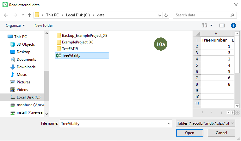Click the Search data input field
The height and width of the screenshot is (141, 241).
[201, 15]
